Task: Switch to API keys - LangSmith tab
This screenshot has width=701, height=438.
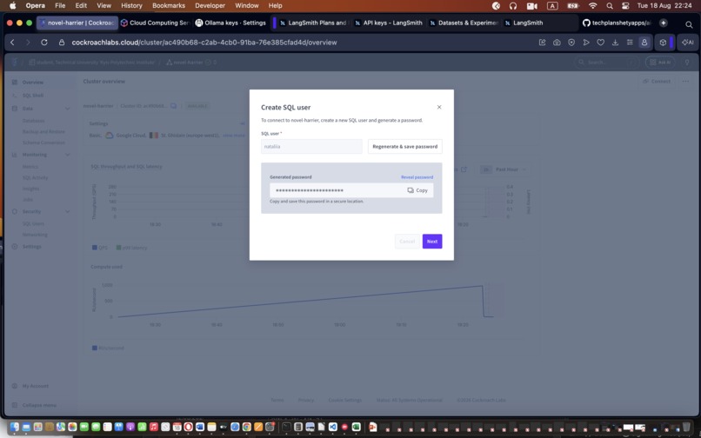Action: pos(389,23)
